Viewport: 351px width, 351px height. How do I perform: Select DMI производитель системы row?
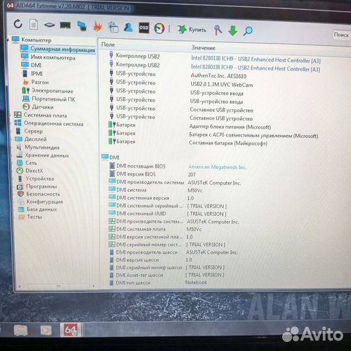(x=175, y=183)
